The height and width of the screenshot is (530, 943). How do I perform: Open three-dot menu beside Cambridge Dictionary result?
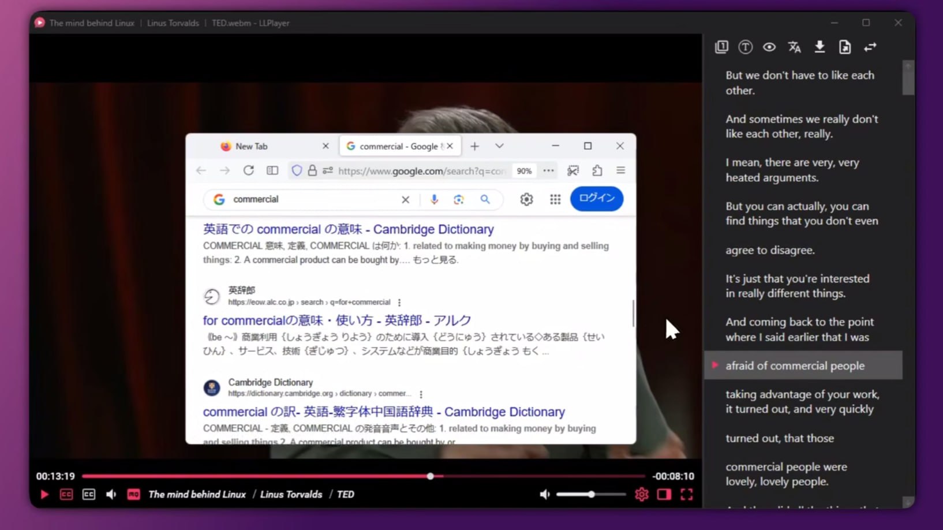tap(421, 394)
